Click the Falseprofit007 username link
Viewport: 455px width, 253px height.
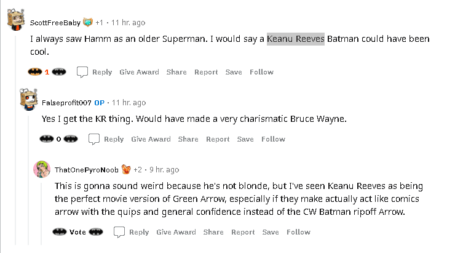66,103
